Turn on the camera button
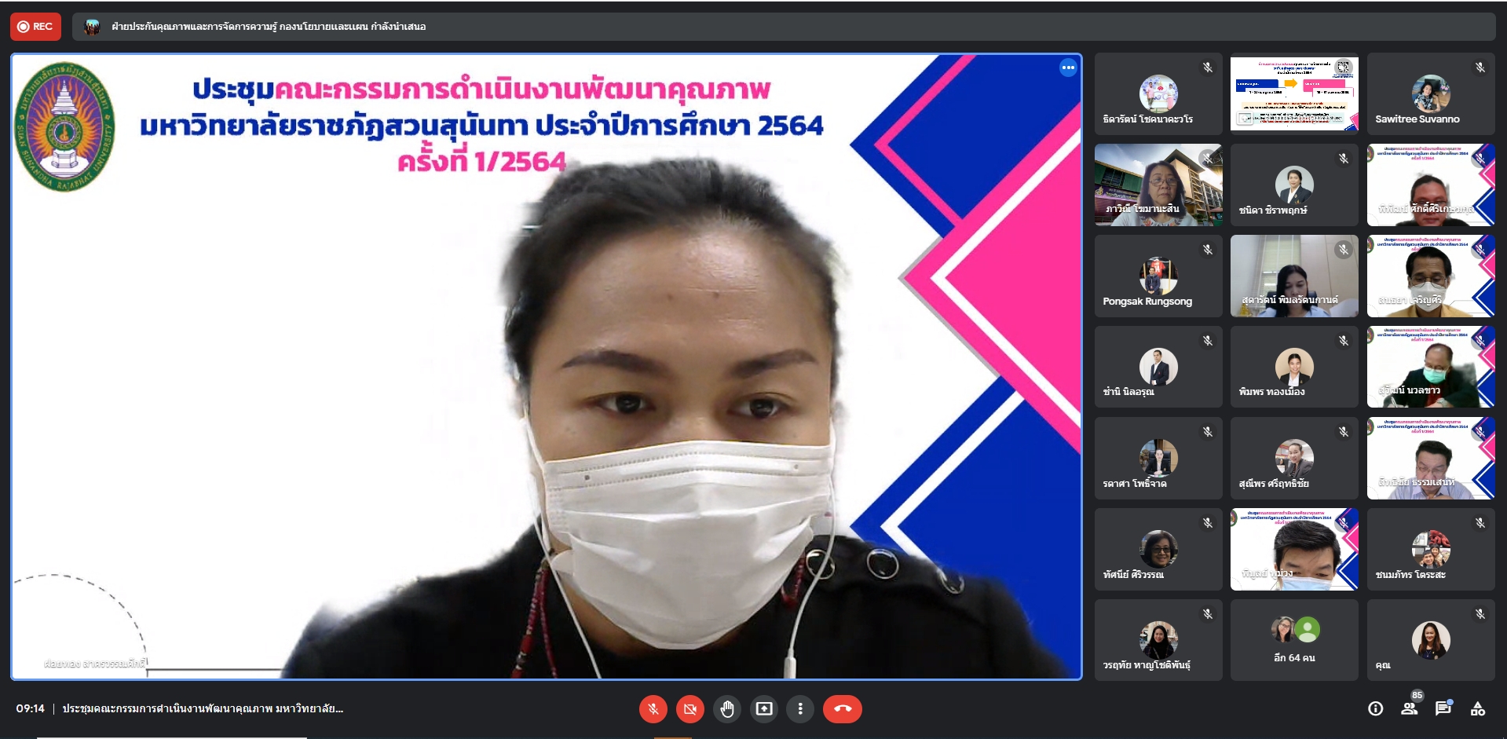 click(x=690, y=709)
